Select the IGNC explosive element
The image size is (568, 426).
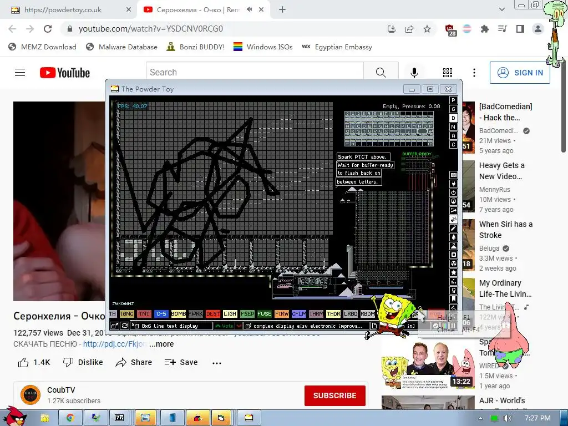pyautogui.click(x=127, y=314)
